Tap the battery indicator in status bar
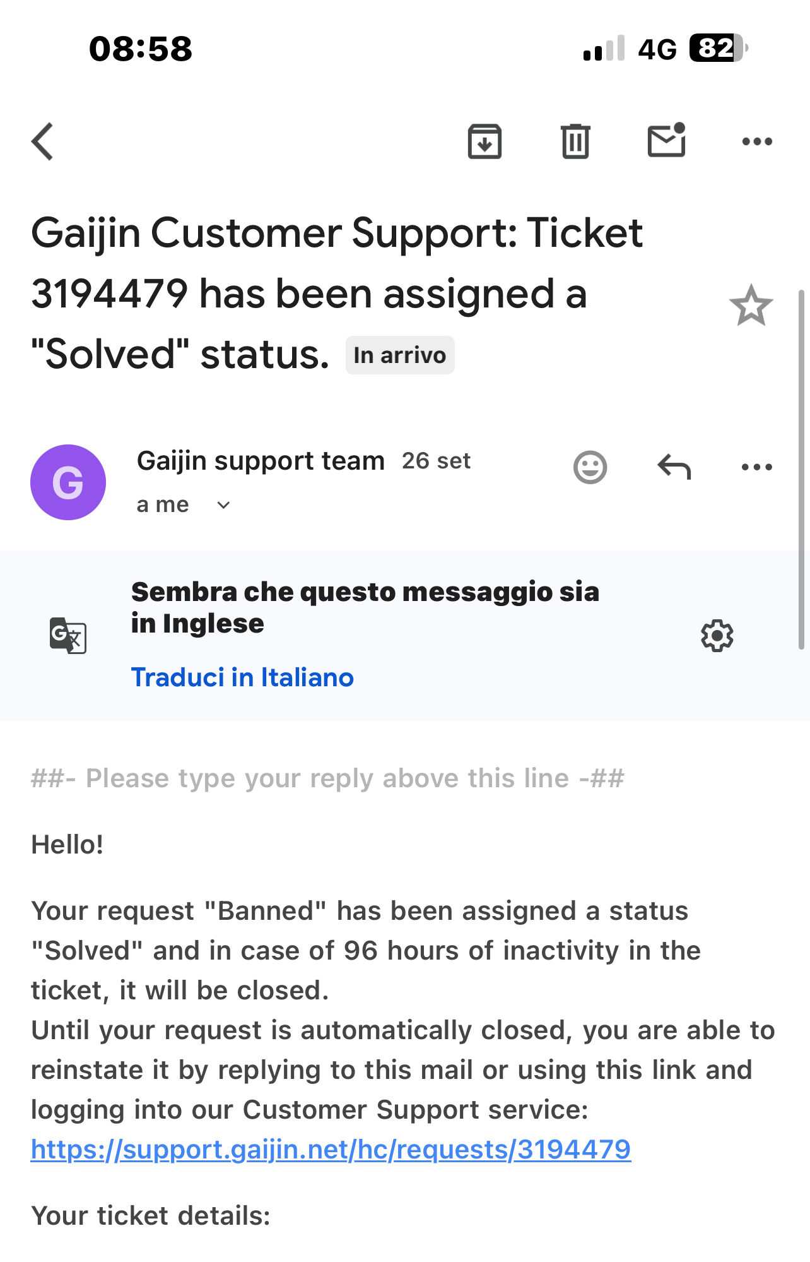The height and width of the screenshot is (1262, 810). [x=717, y=48]
